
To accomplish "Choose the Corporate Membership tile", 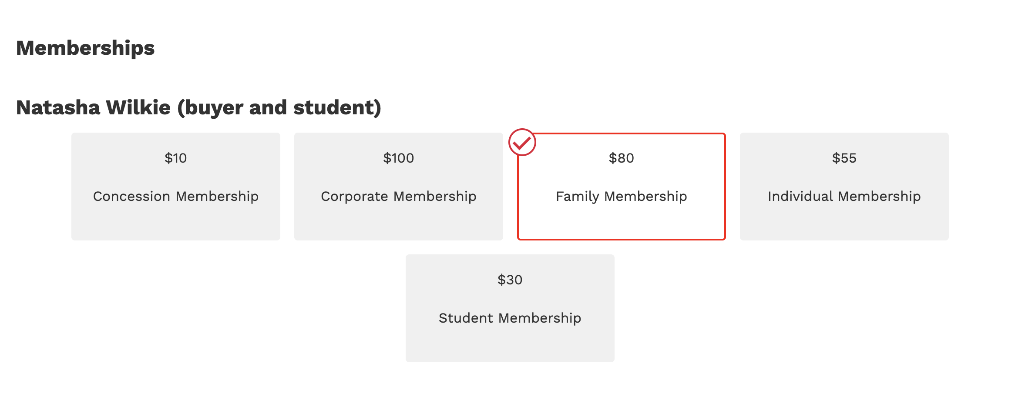I will point(398,217).
